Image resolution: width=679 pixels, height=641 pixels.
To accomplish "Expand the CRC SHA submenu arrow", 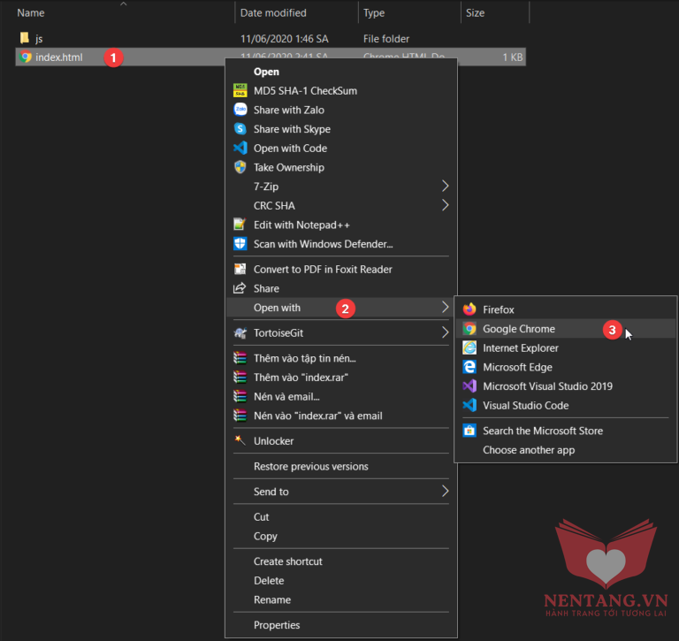I will [445, 206].
